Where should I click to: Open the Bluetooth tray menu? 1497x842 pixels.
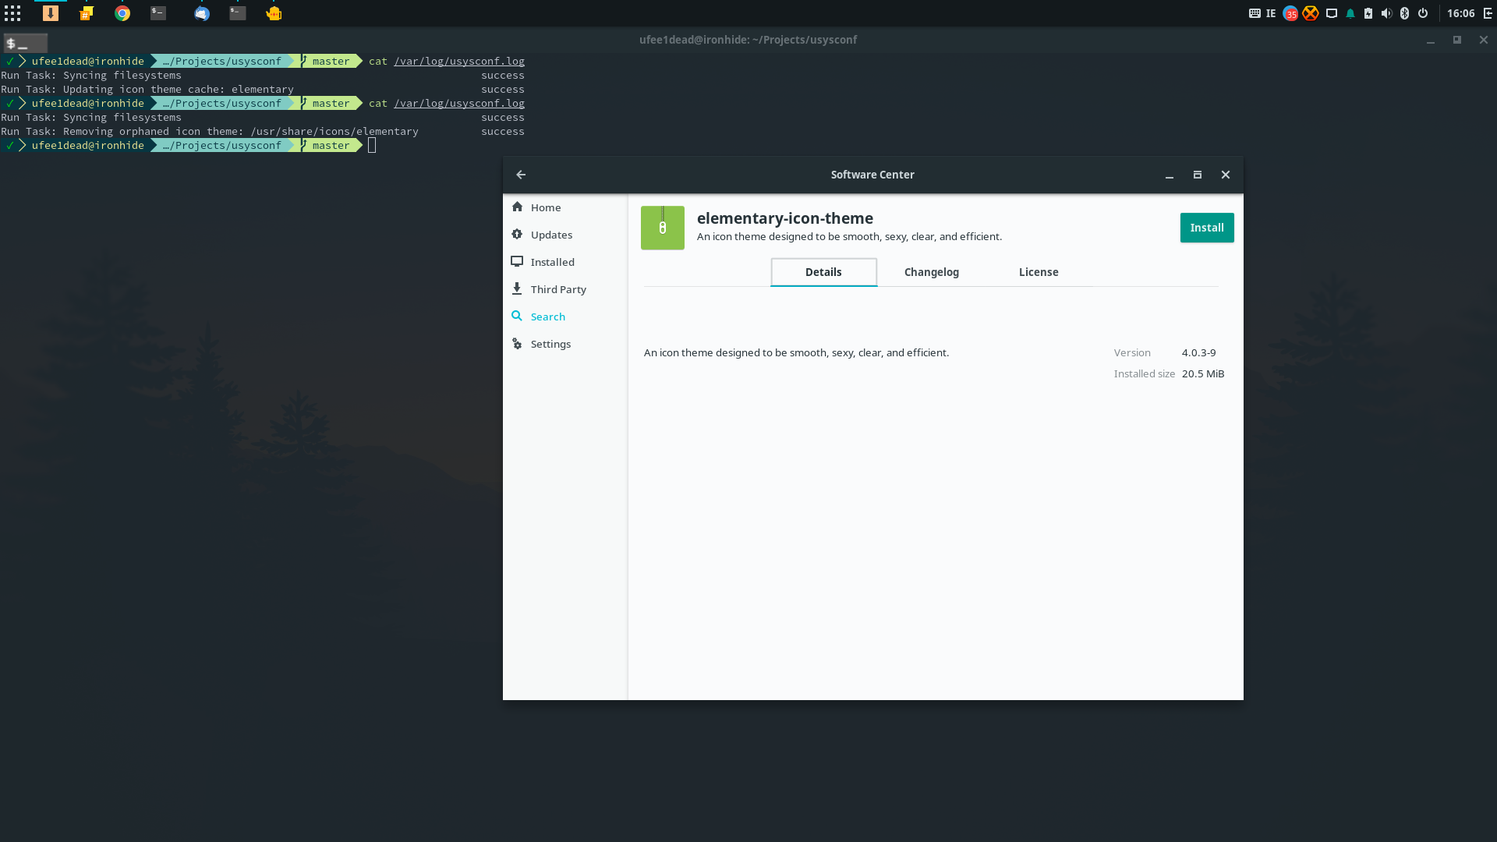pyautogui.click(x=1405, y=13)
